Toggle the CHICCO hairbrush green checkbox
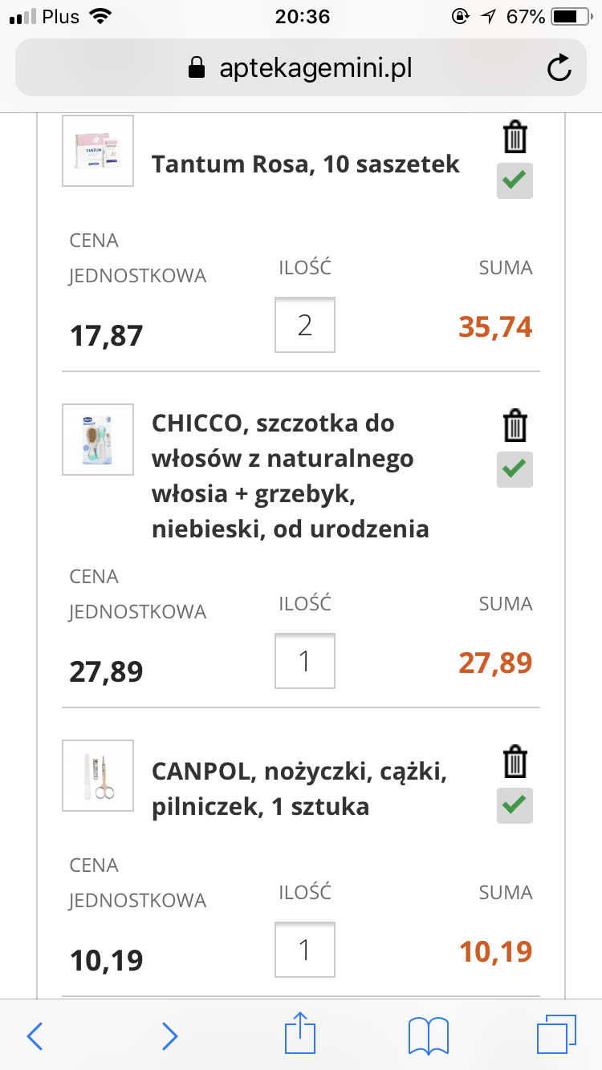 click(515, 469)
